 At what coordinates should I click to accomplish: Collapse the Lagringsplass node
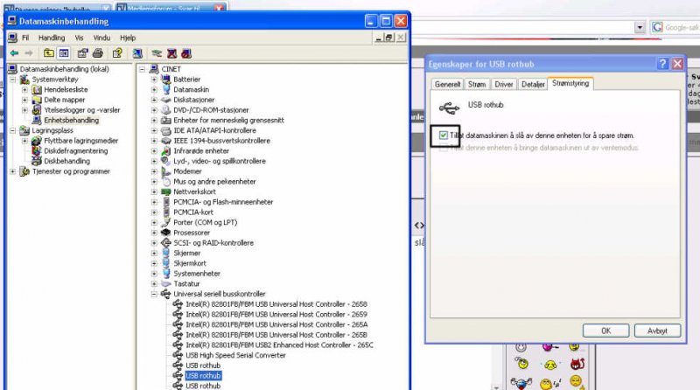13,131
